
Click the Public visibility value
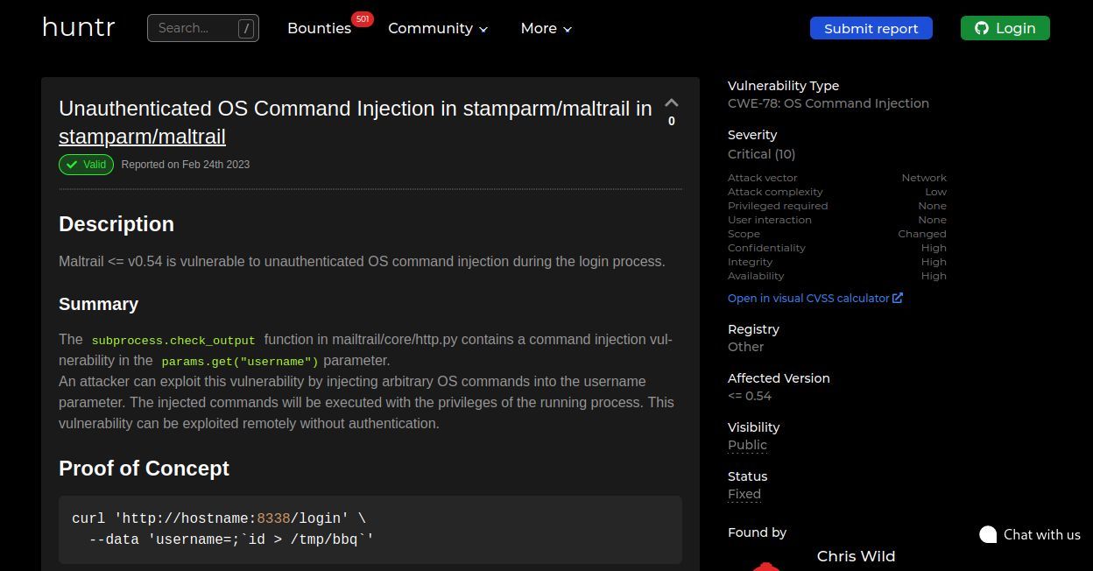tap(747, 445)
